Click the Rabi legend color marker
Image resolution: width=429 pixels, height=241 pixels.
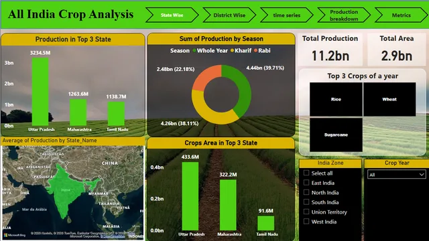click(x=256, y=51)
